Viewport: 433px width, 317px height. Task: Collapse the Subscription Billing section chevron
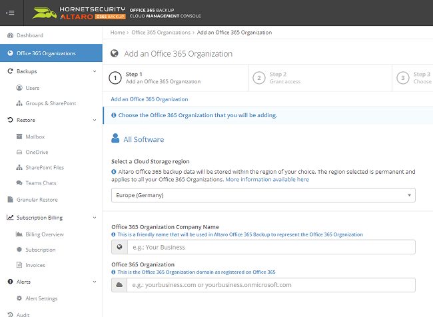pyautogui.click(x=95, y=218)
